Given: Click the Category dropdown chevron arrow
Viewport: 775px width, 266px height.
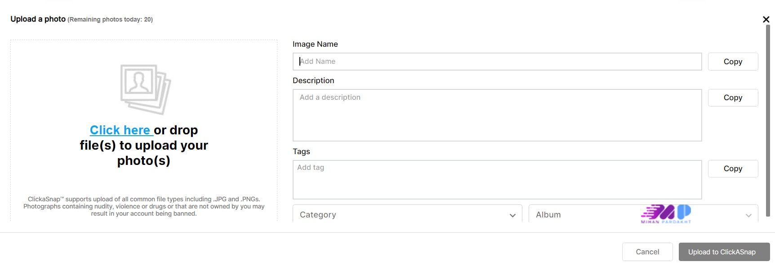Looking at the screenshot, I should pos(512,215).
